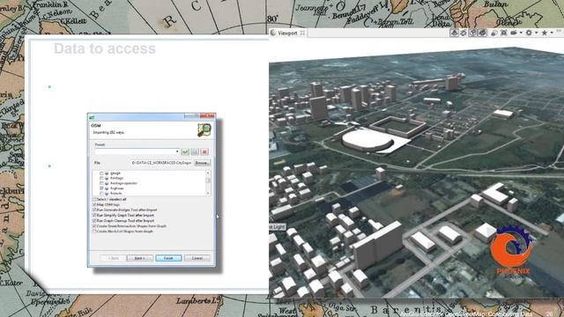
Task: Toggle Create Street/Intersection Shapes from Graph
Action: coord(94,226)
